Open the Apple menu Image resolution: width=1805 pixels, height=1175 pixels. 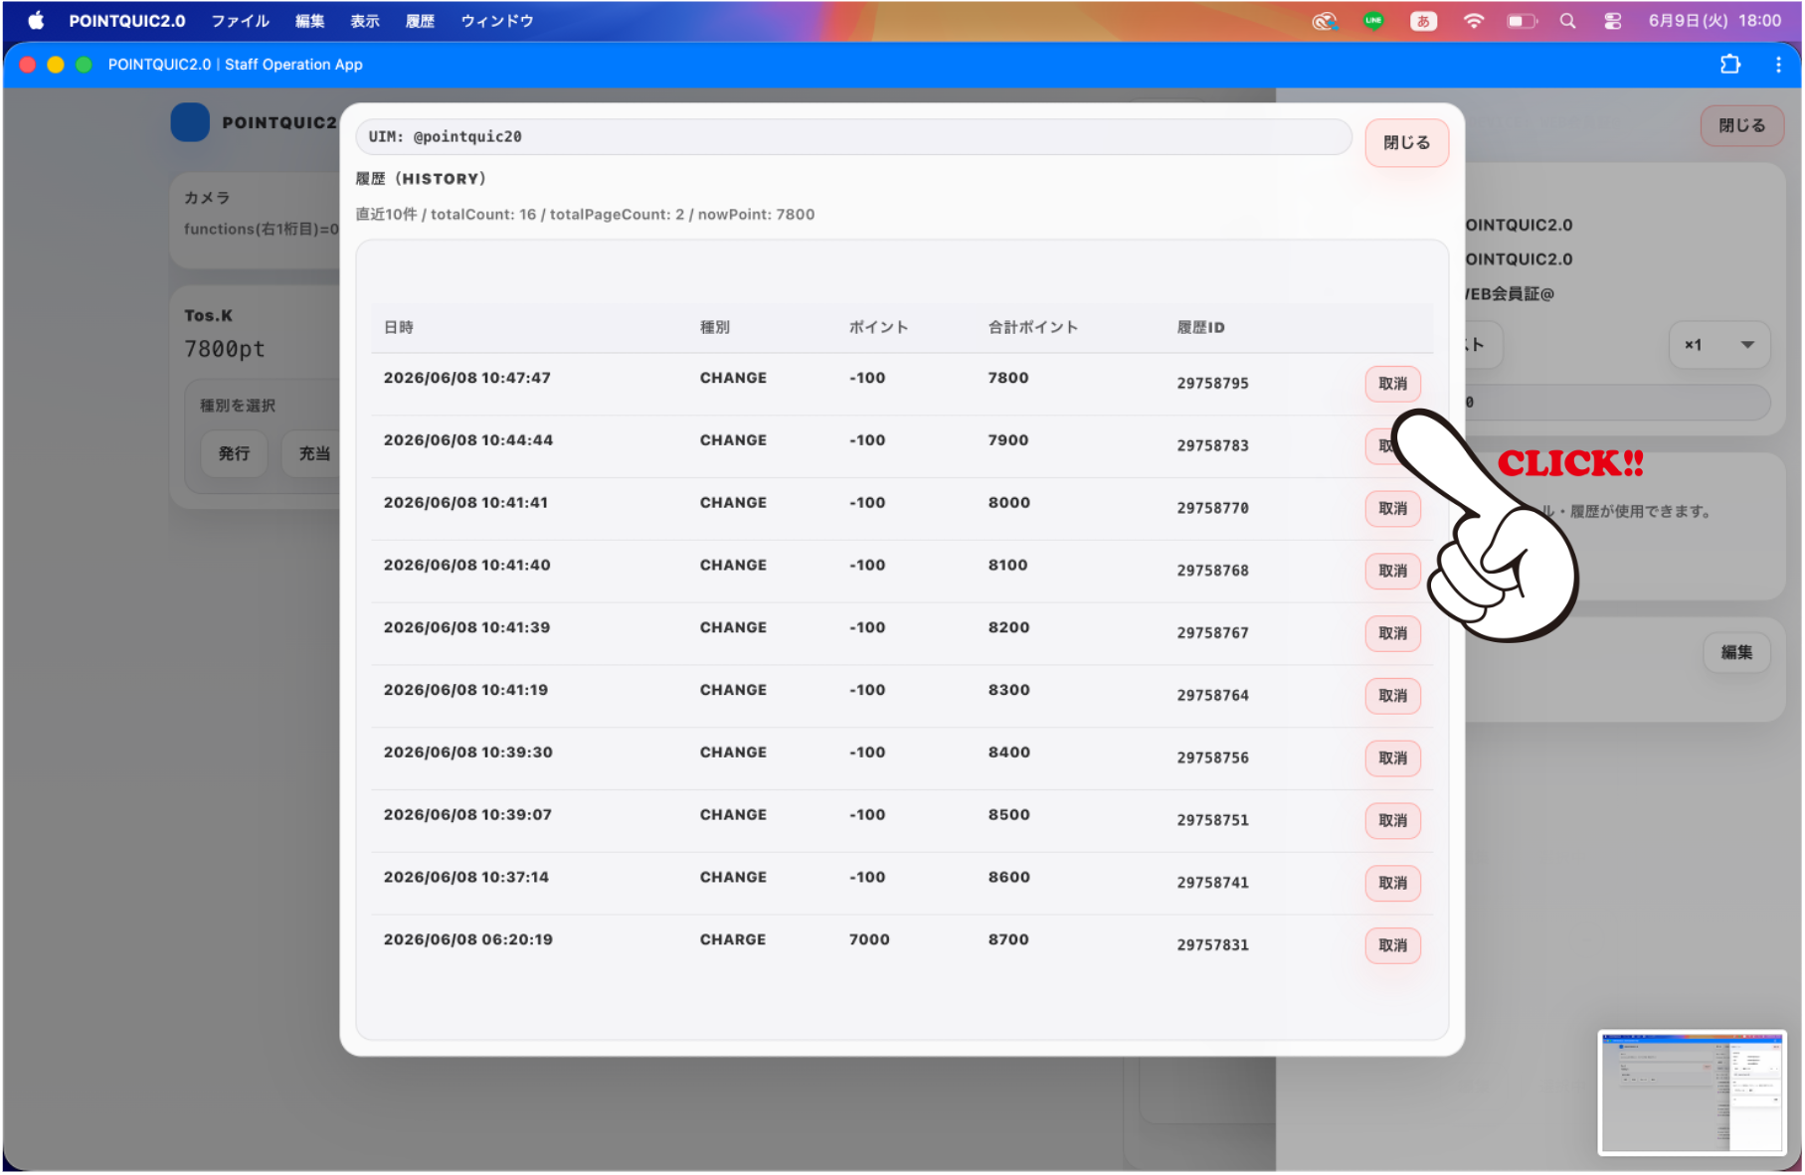[x=36, y=20]
